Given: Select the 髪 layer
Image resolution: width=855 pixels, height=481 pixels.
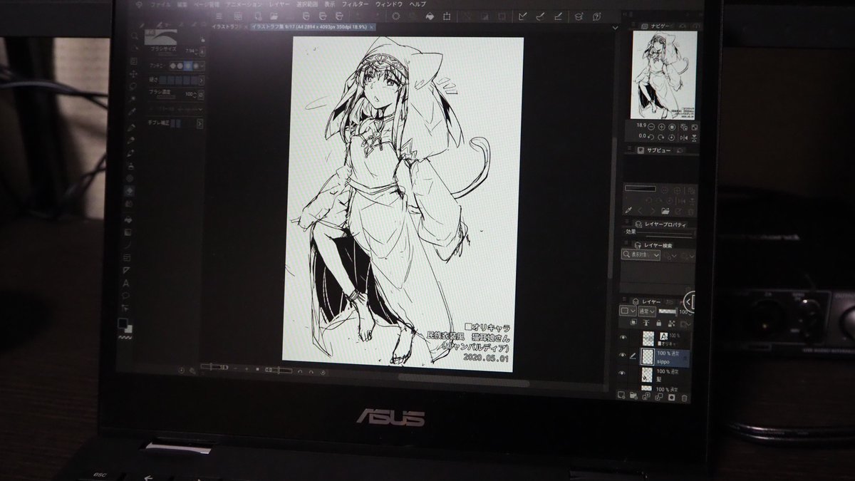Looking at the screenshot, I should click(x=664, y=376).
